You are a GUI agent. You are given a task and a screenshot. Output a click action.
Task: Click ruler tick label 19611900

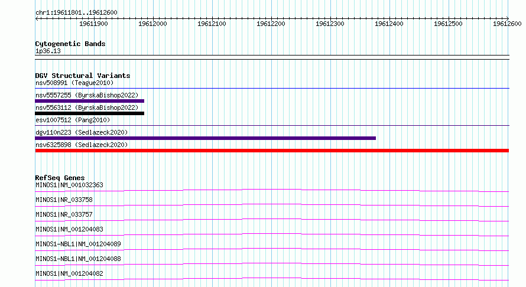click(93, 24)
